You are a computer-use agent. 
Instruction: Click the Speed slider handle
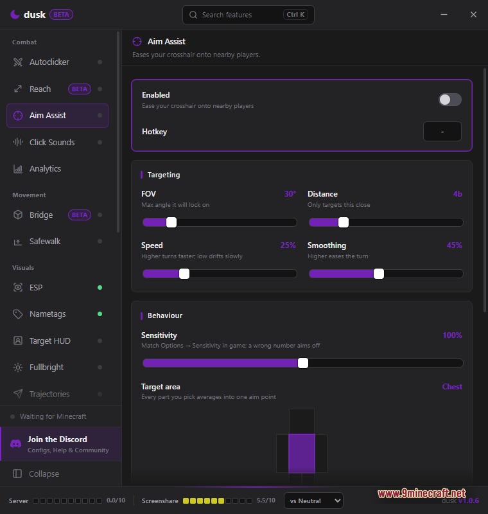[x=184, y=274]
